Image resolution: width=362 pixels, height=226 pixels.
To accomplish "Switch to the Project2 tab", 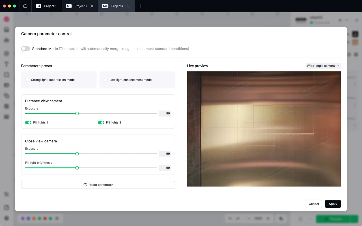I will 46,6.
